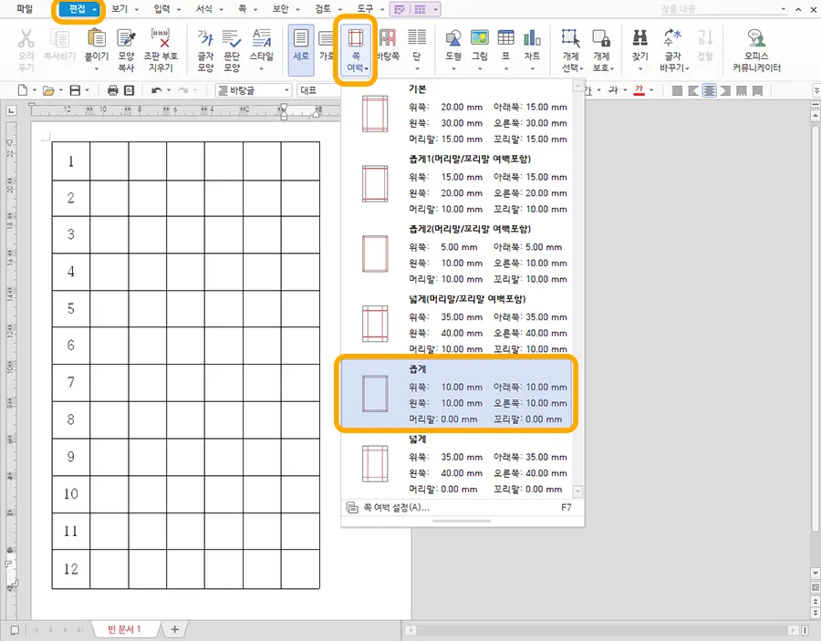
Task: Select 세로 (portrait) page orientation
Action: [x=301, y=50]
